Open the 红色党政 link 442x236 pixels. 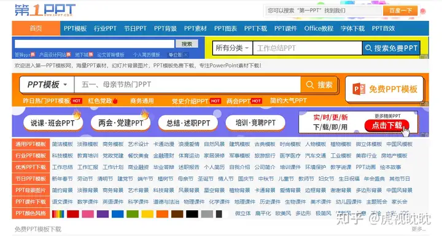[100, 101]
